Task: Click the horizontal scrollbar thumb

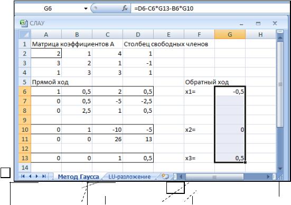Action: (x=214, y=177)
